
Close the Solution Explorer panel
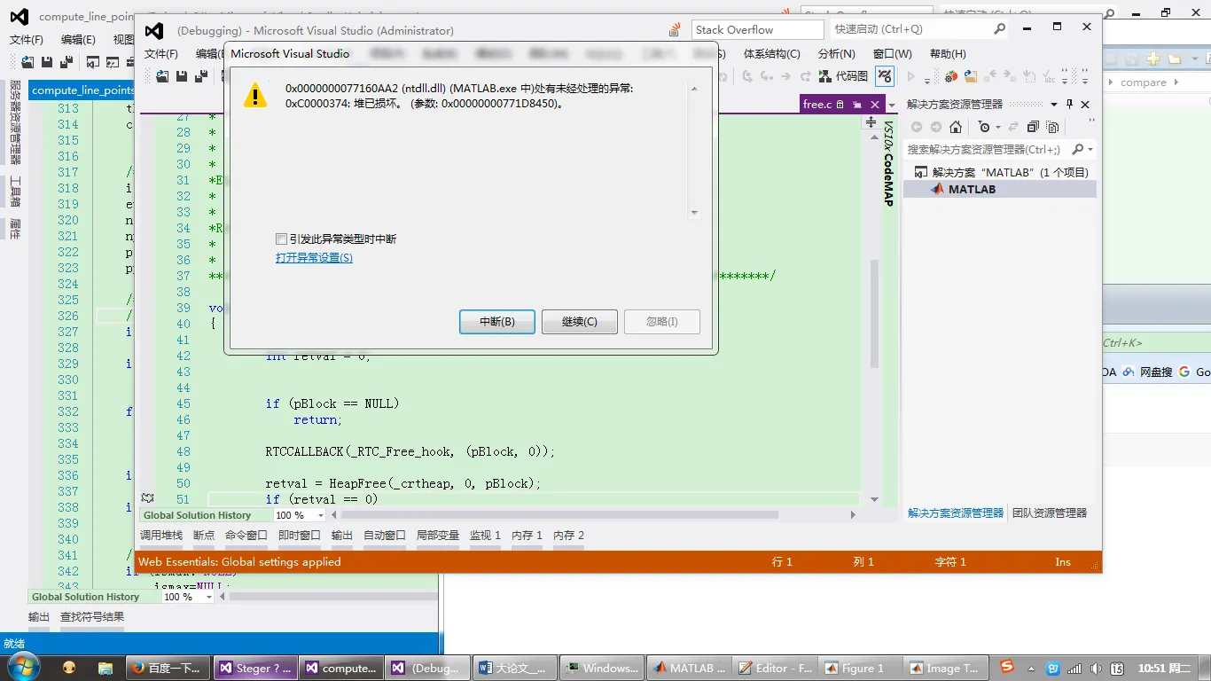1085,105
